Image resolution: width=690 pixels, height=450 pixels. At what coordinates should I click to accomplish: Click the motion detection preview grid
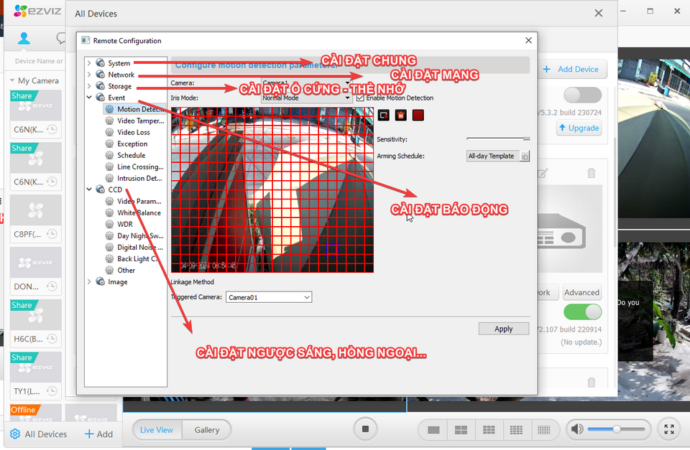[272, 190]
